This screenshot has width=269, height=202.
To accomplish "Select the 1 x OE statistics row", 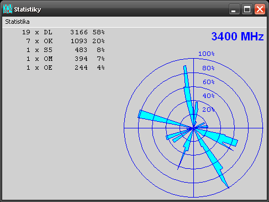I will [65, 68].
